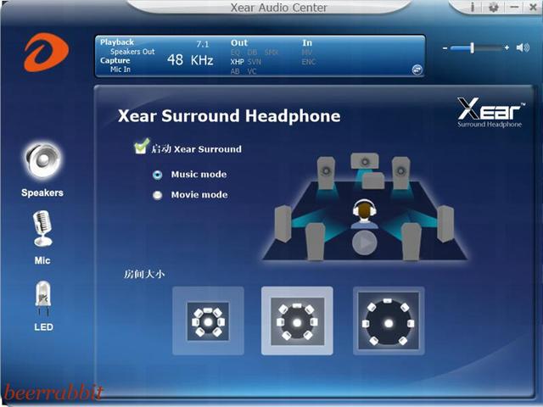This screenshot has width=543, height=407.
Task: Click the 7.1 channel indicator
Action: click(203, 44)
